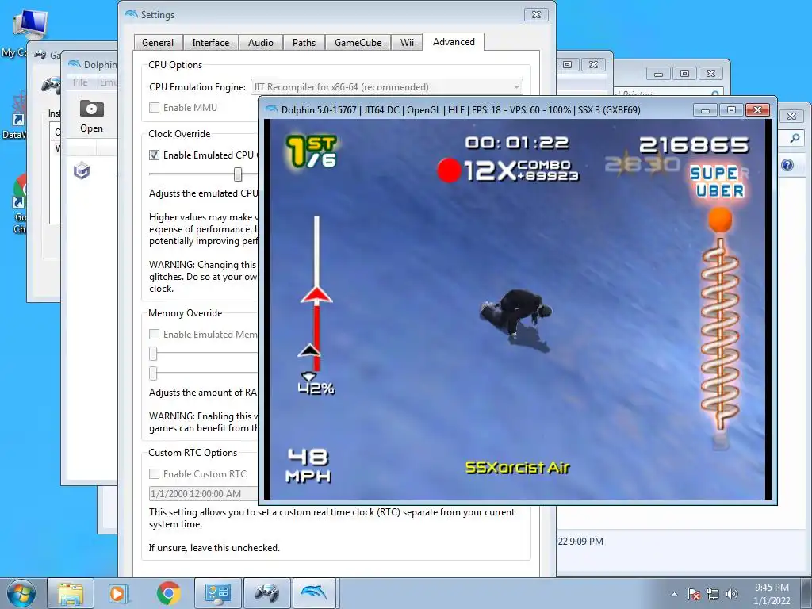Select the Audio settings tab

tap(260, 43)
